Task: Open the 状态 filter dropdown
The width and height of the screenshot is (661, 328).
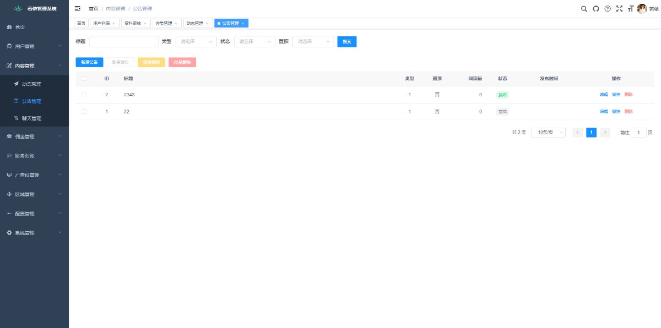Action: [254, 41]
